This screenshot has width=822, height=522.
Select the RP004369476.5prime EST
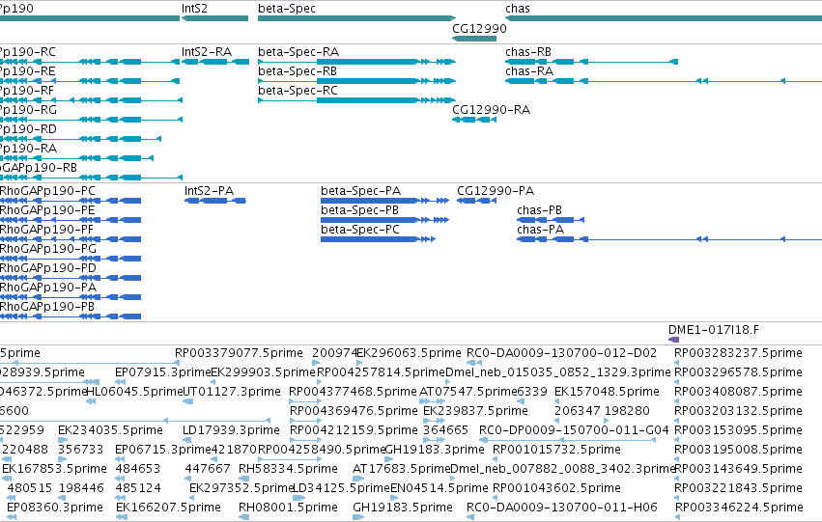point(305,421)
